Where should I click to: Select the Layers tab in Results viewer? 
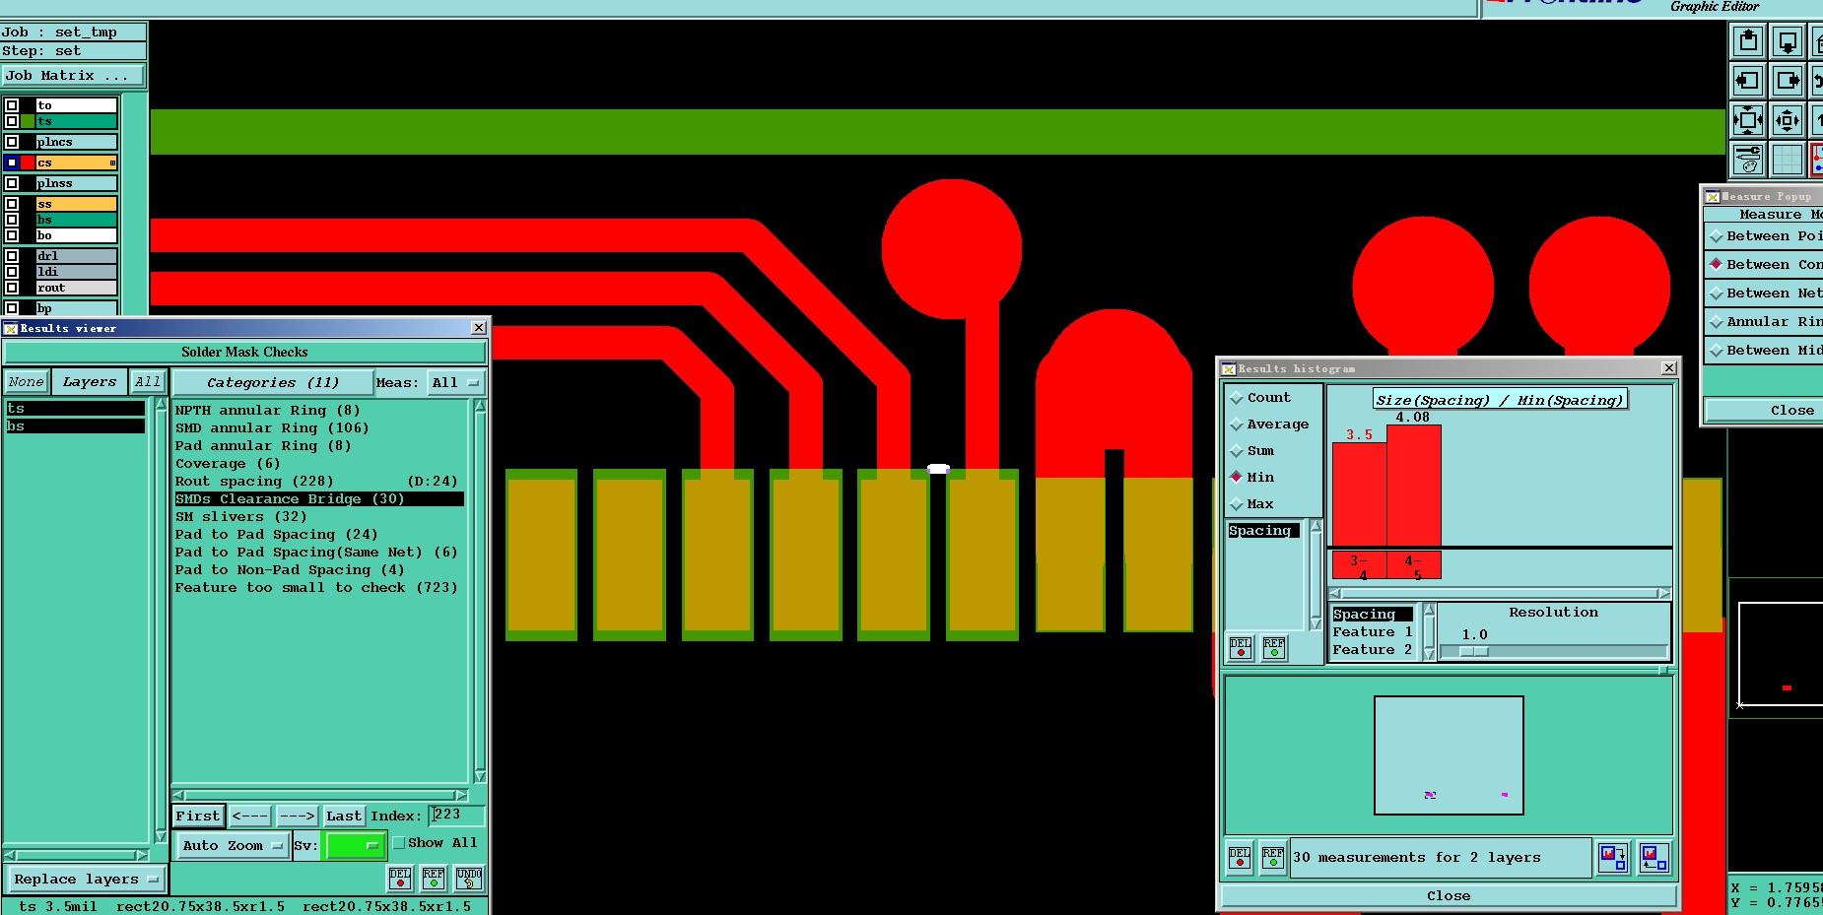(x=90, y=382)
